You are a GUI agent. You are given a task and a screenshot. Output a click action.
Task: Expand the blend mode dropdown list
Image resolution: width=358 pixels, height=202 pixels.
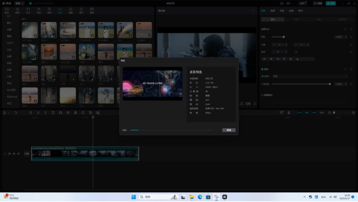[310, 76]
